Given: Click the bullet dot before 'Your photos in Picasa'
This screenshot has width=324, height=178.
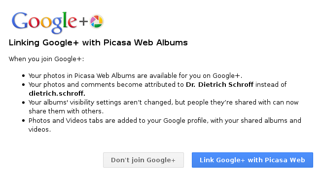Looking at the screenshot, I should click(23, 76).
